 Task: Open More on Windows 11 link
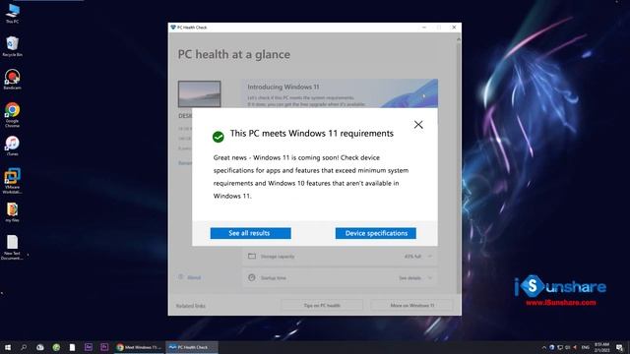pyautogui.click(x=412, y=306)
